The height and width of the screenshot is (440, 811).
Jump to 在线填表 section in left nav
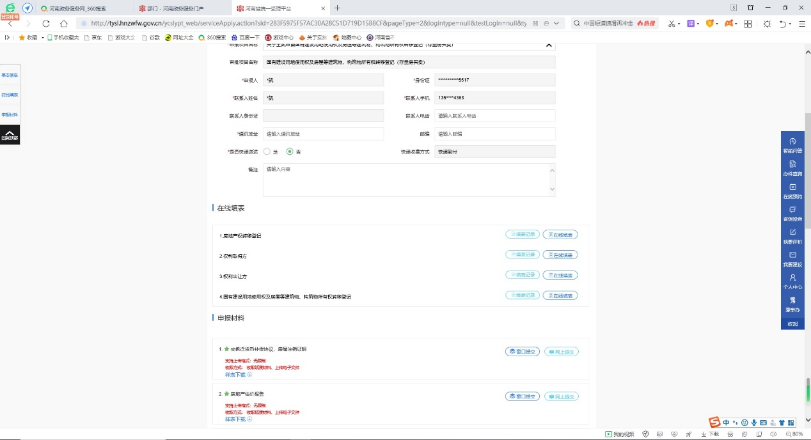10,95
